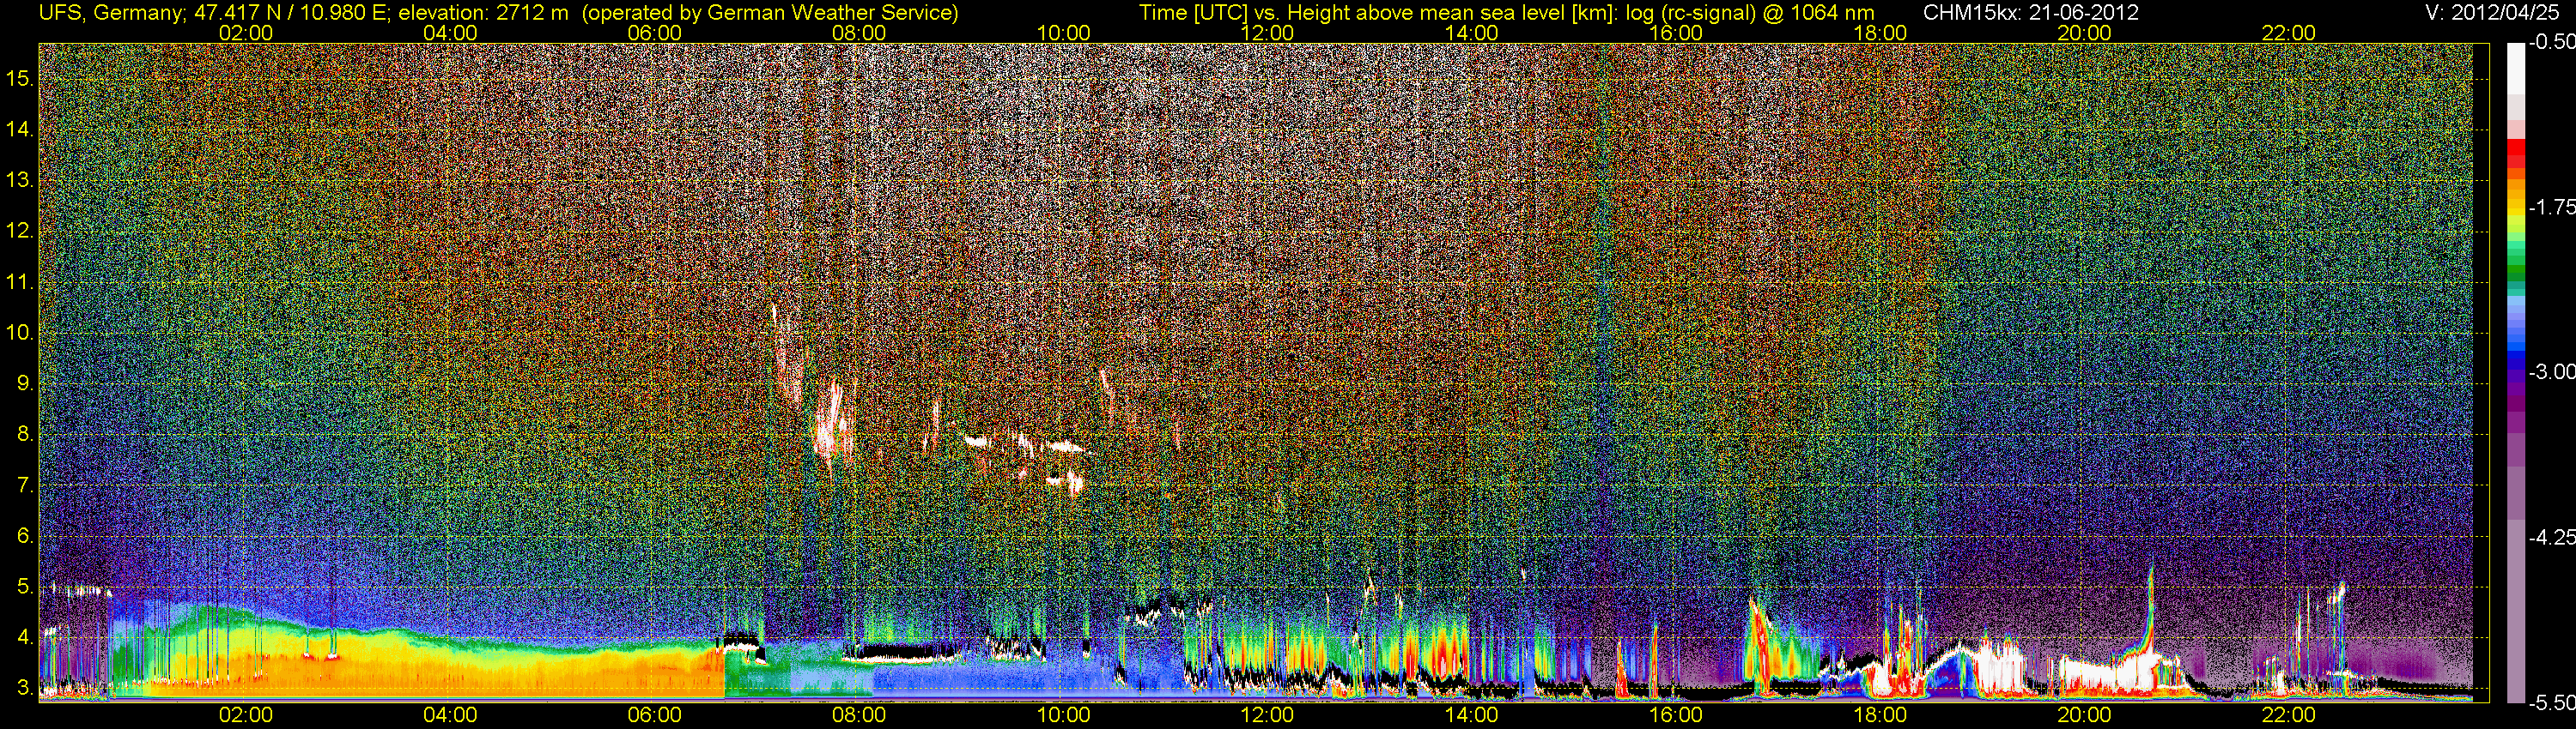The image size is (2576, 729).
Task: Click the 10:00 label on the bottom time axis
Action: coord(1063,715)
